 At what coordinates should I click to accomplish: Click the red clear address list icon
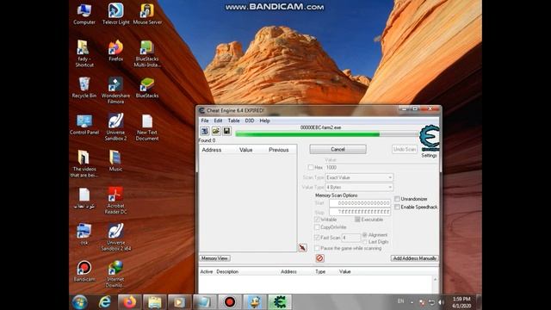[319, 258]
